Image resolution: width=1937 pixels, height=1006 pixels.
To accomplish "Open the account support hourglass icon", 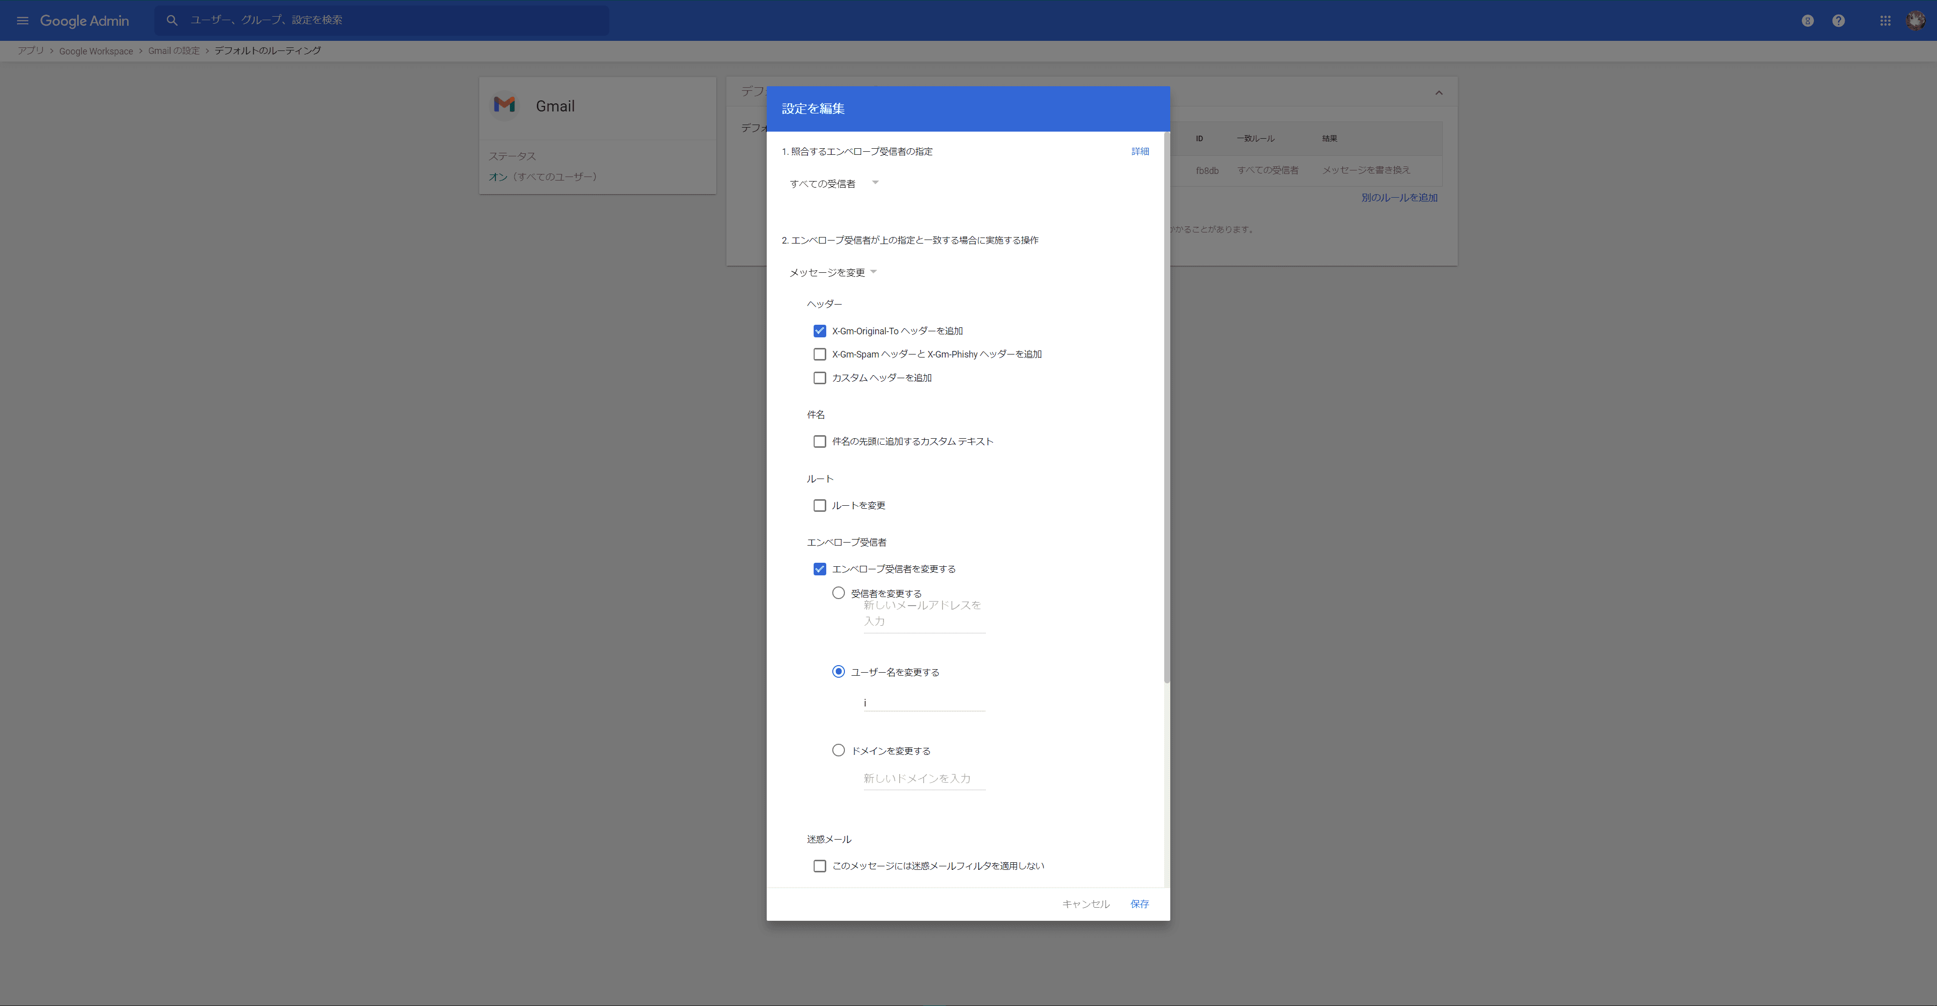I will coord(1807,20).
